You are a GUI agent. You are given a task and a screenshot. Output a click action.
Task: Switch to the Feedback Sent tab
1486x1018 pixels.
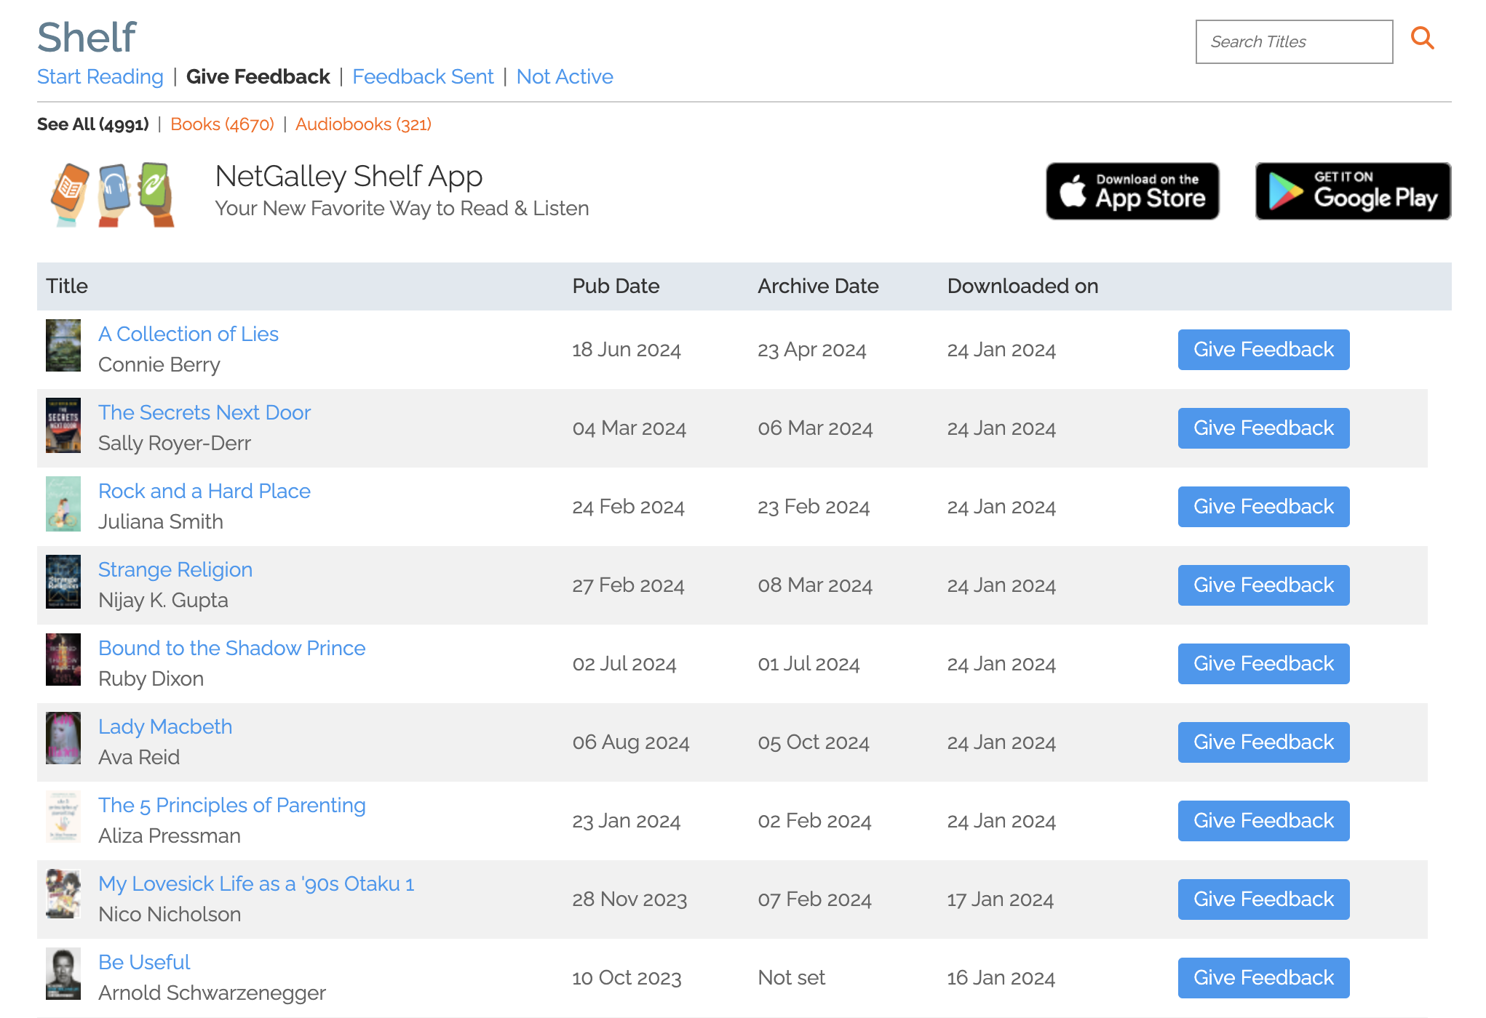click(x=423, y=77)
